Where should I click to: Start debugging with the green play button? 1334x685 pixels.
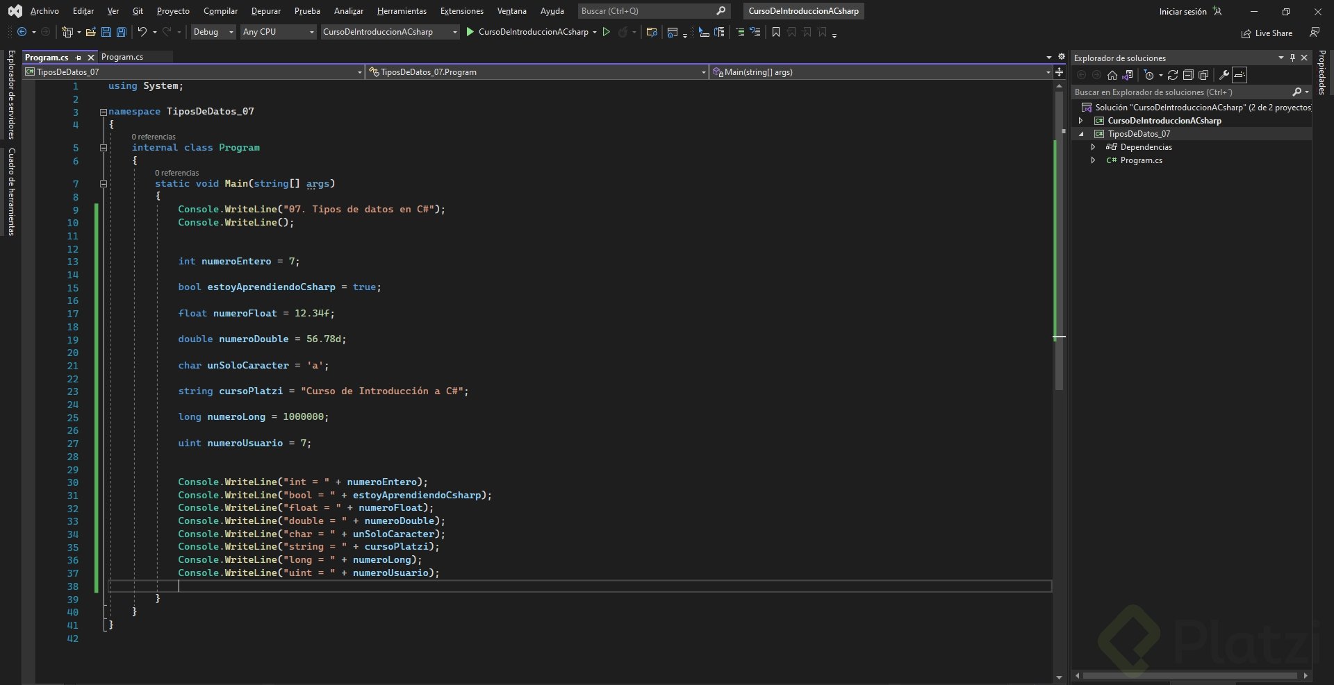[470, 32]
